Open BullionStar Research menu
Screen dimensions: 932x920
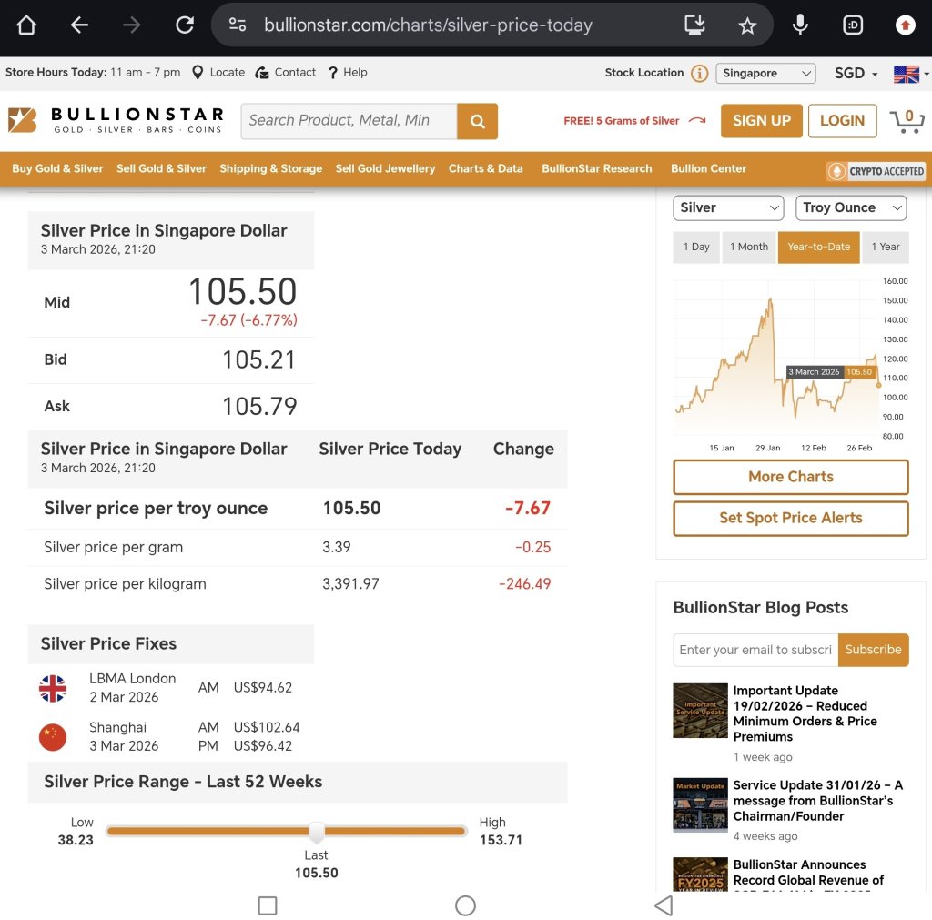[597, 168]
